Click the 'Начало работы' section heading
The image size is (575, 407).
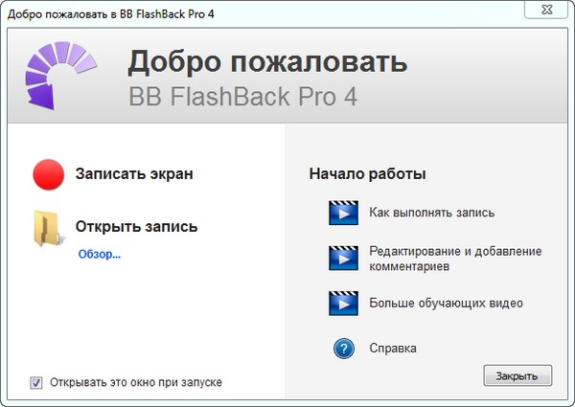367,174
